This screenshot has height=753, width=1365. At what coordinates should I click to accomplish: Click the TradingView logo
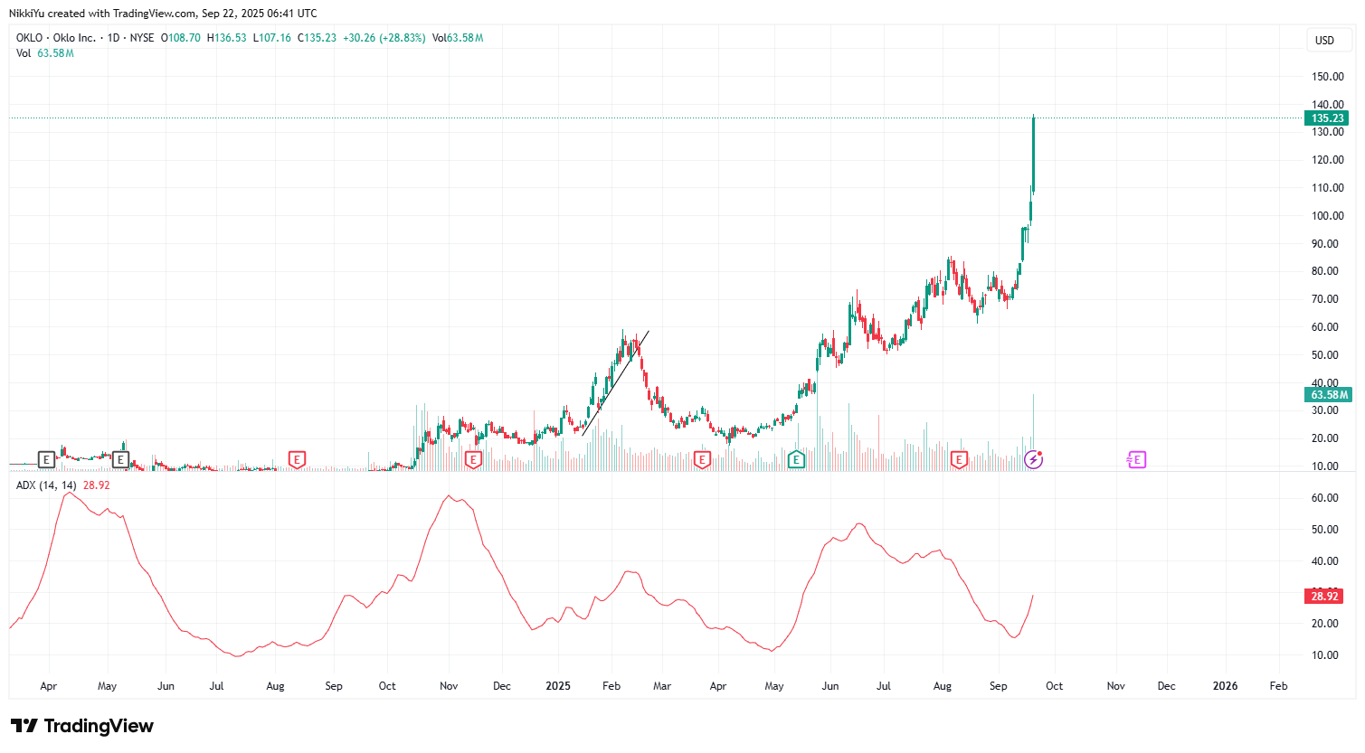tap(82, 726)
